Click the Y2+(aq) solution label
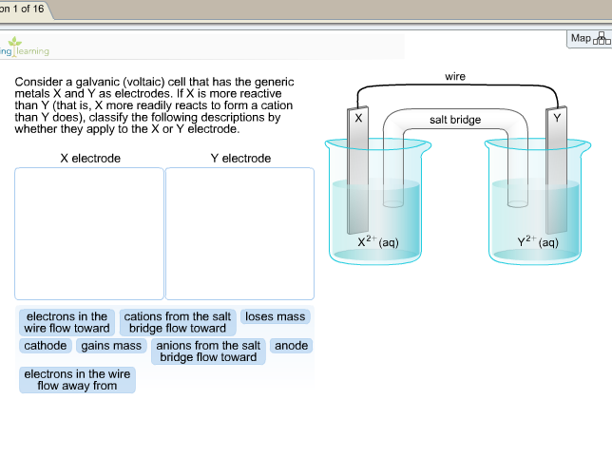The image size is (612, 457). (538, 241)
